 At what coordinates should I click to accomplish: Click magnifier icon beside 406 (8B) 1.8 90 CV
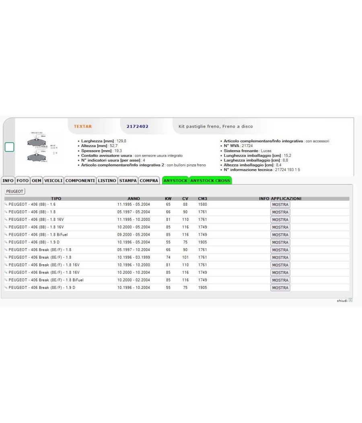[6, 212]
